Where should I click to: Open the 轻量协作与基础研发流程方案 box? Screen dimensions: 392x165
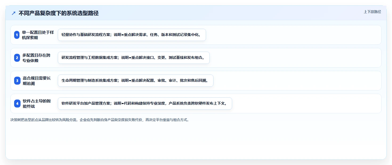tap(132, 35)
